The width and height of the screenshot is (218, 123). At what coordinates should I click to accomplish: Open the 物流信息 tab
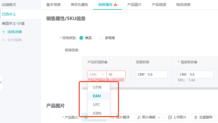coord(183,5)
